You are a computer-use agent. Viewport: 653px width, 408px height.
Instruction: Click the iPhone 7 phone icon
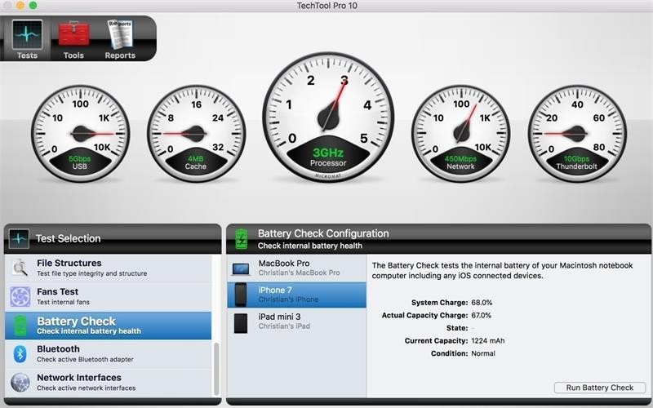coord(241,295)
